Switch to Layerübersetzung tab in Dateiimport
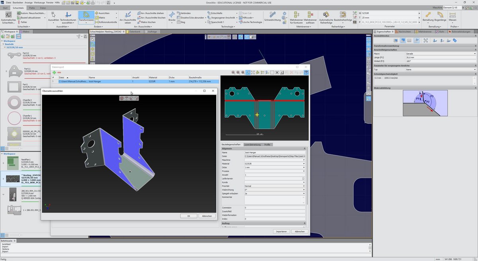The image size is (478, 261). click(x=252, y=144)
